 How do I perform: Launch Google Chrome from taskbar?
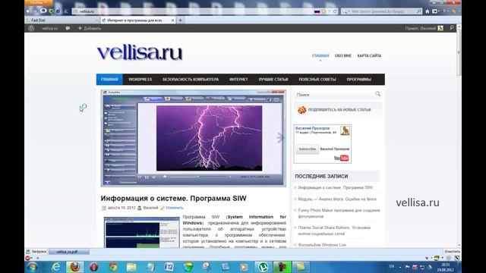pos(112,267)
